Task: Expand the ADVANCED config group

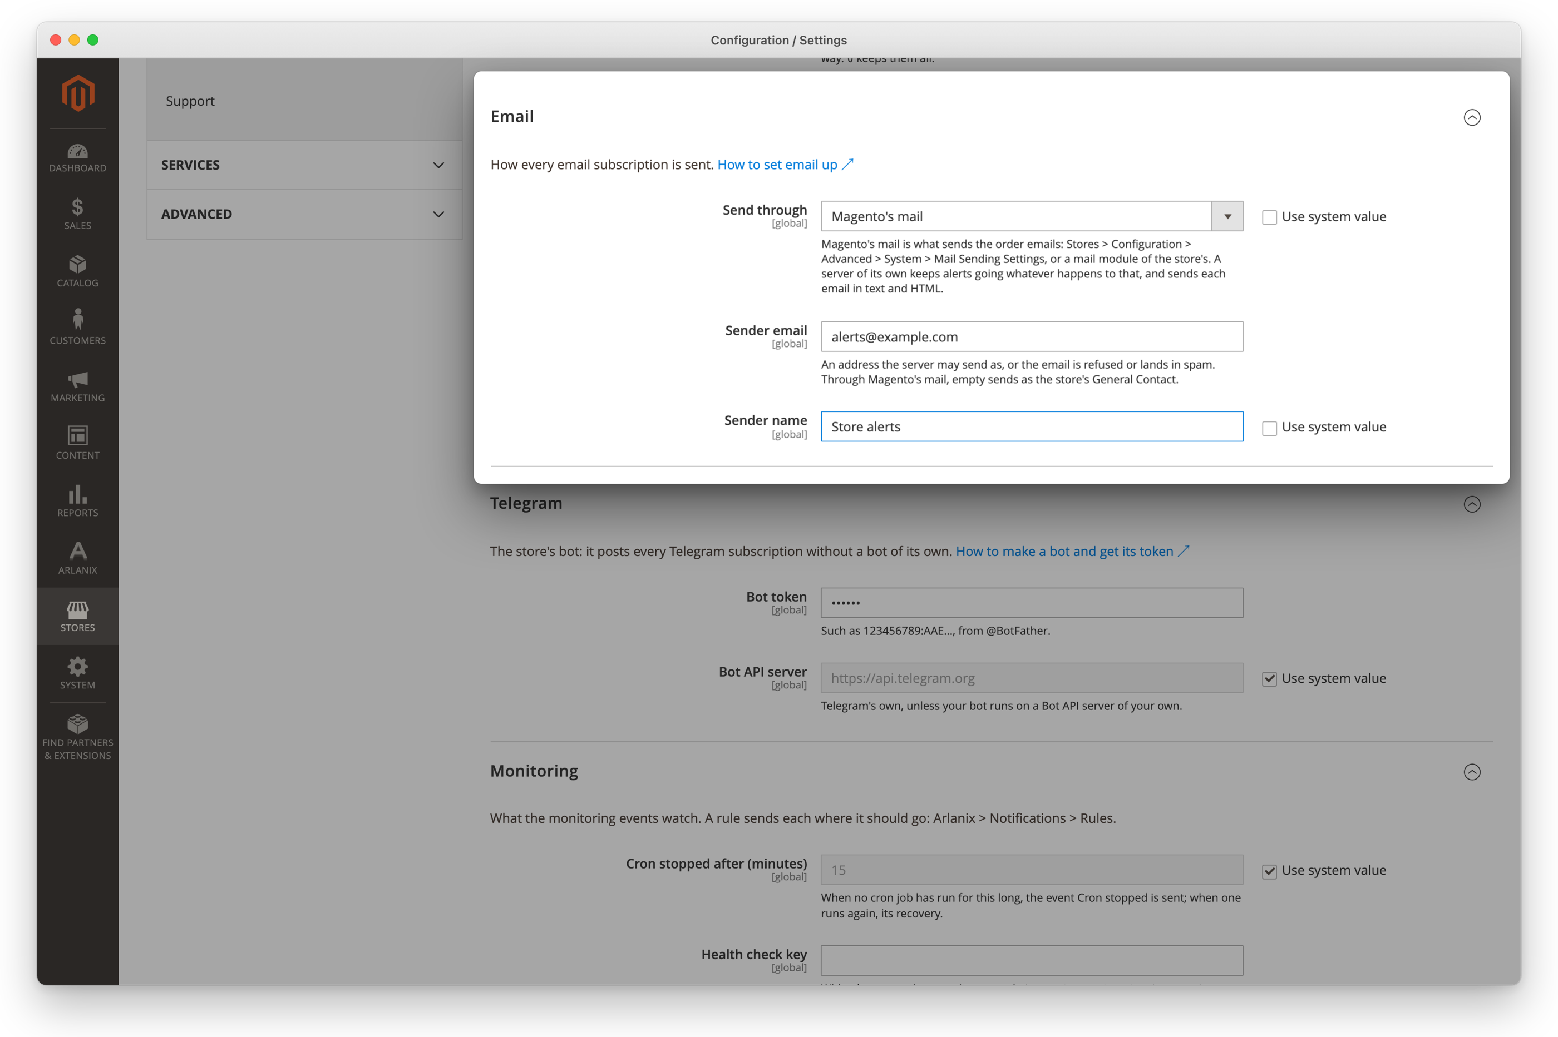Action: click(304, 214)
